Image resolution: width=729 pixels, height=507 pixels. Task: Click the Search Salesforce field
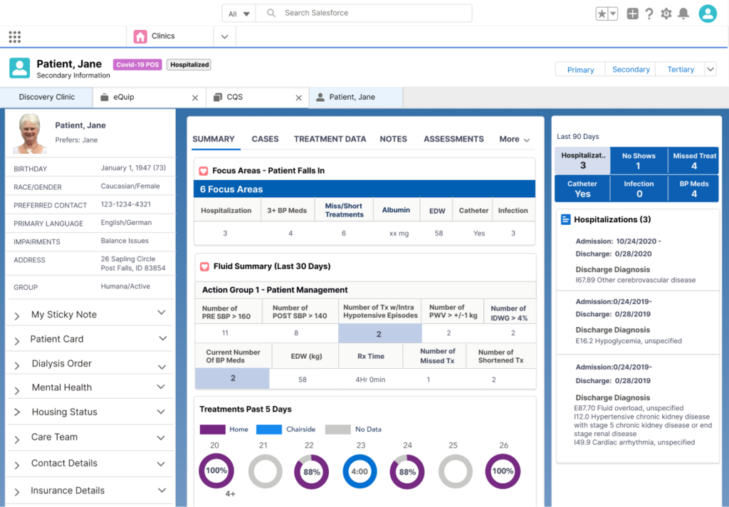(x=370, y=13)
